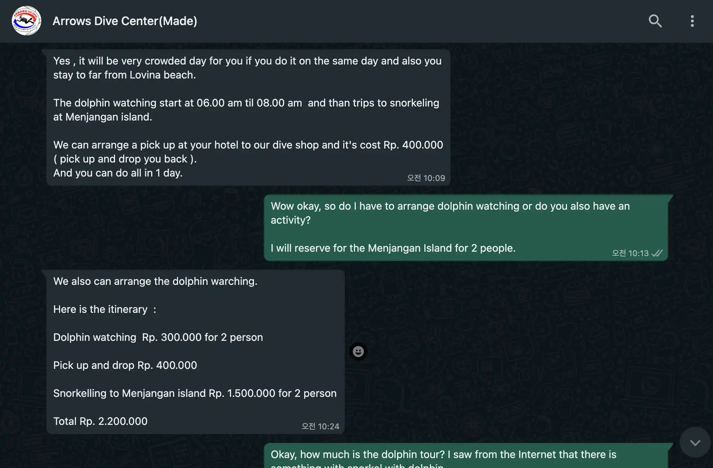Select the 10:09 message about Lovina beach

pos(248,117)
